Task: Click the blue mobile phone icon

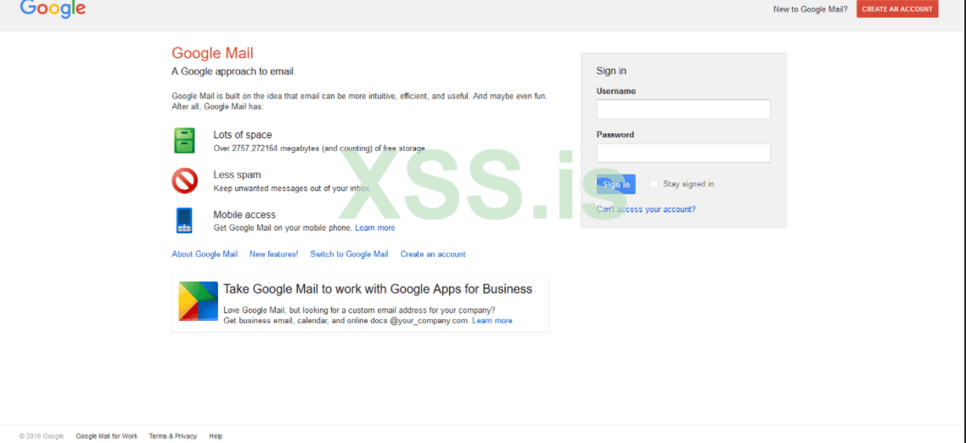Action: click(184, 221)
